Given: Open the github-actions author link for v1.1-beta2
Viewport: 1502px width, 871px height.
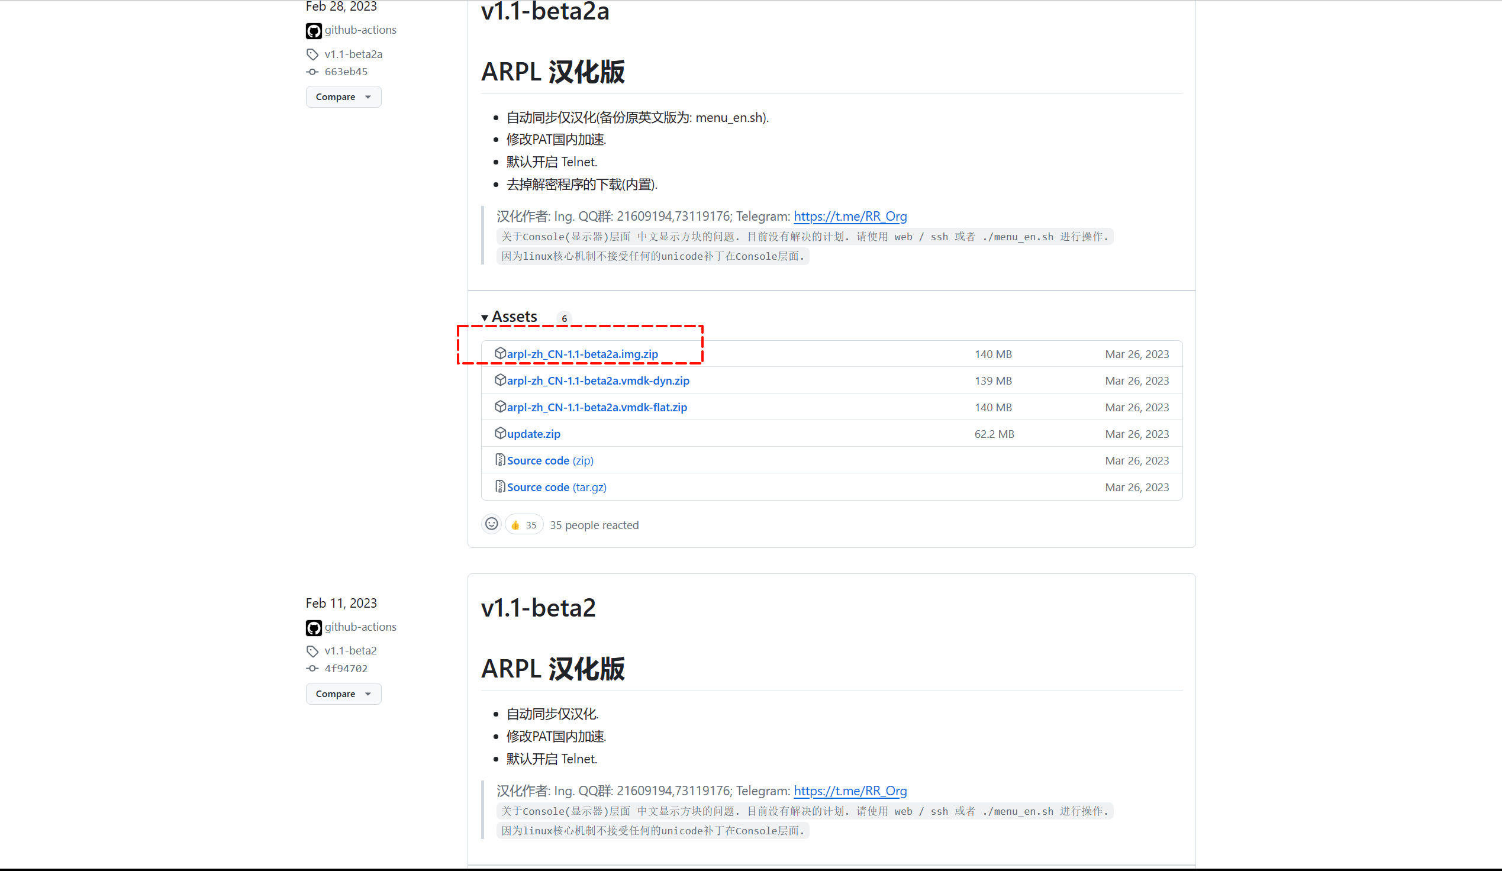Looking at the screenshot, I should coord(360,627).
